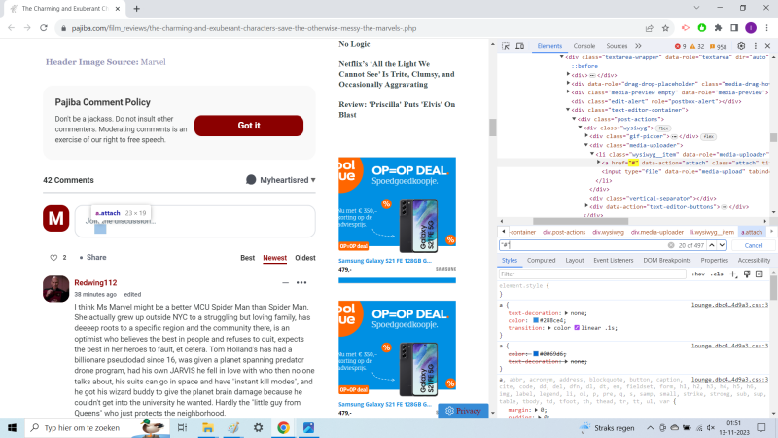Select div.media-uploader in the breadcrumb
The width and height of the screenshot is (778, 438).
click(x=657, y=232)
